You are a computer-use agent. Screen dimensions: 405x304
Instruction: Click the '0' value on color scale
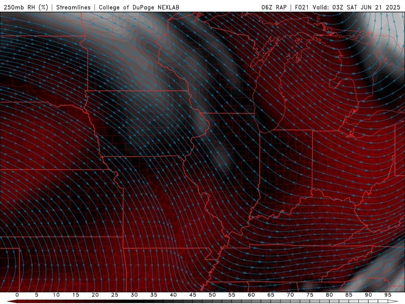17,295
